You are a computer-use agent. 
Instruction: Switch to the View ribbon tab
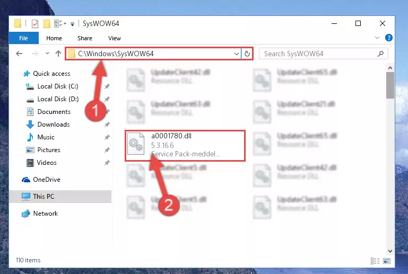coord(114,38)
